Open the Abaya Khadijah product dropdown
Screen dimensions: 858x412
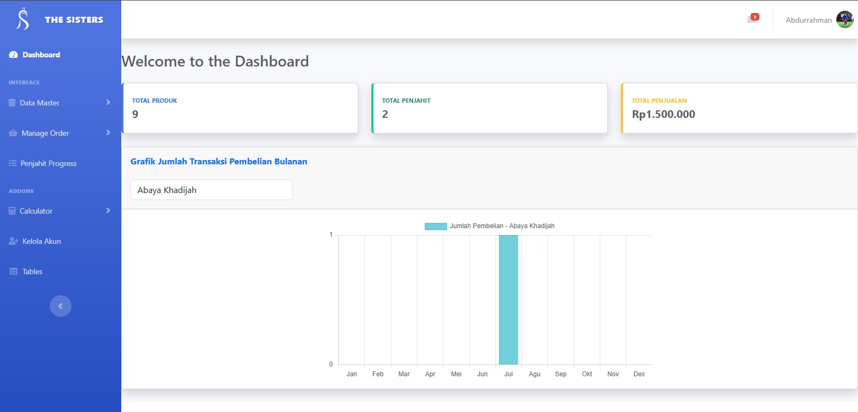tap(211, 190)
